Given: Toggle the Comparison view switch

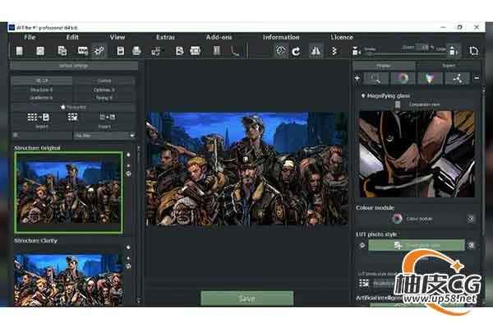Looking at the screenshot, I should coord(398,104).
